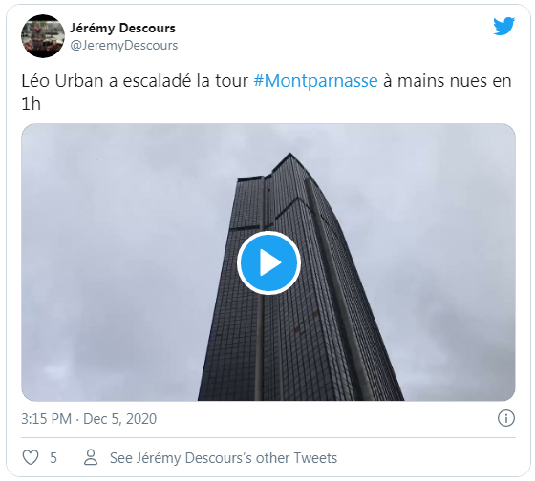This screenshot has width=535, height=481.
Task: Click the person silhouette icon
Action: (91, 457)
